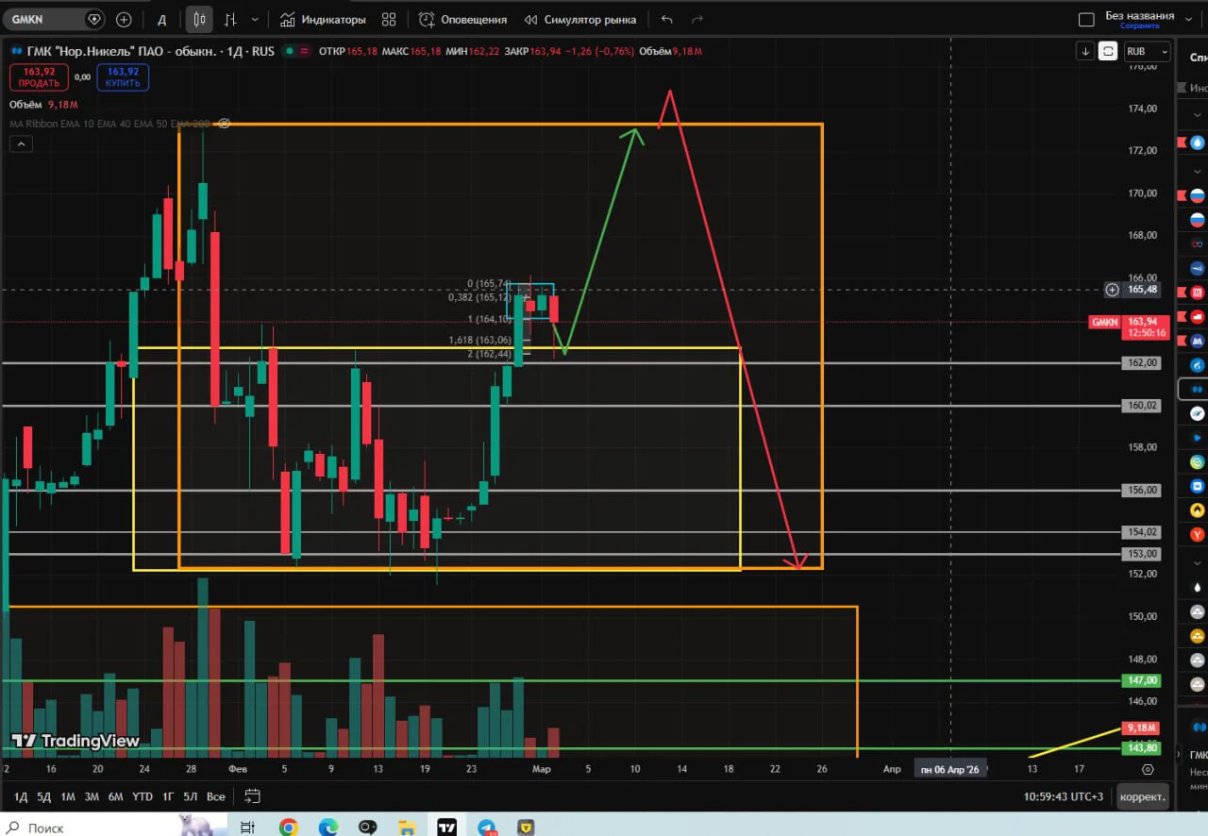Image resolution: width=1208 pixels, height=836 pixels.
Task: Select the 3М date range
Action: [x=92, y=796]
